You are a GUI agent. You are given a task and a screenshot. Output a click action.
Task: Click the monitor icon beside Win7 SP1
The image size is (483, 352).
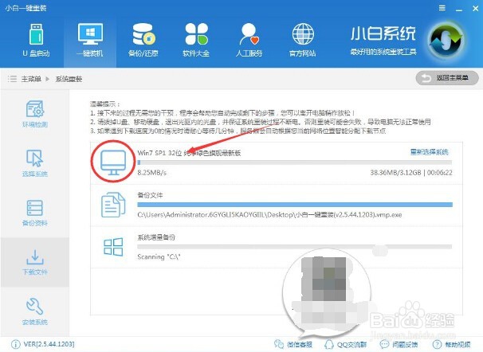(113, 162)
